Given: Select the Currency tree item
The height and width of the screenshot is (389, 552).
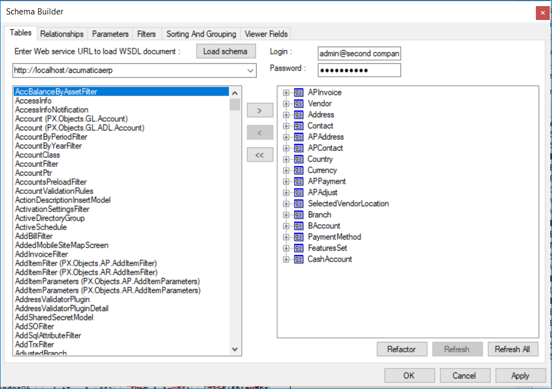Looking at the screenshot, I should (x=322, y=171).
